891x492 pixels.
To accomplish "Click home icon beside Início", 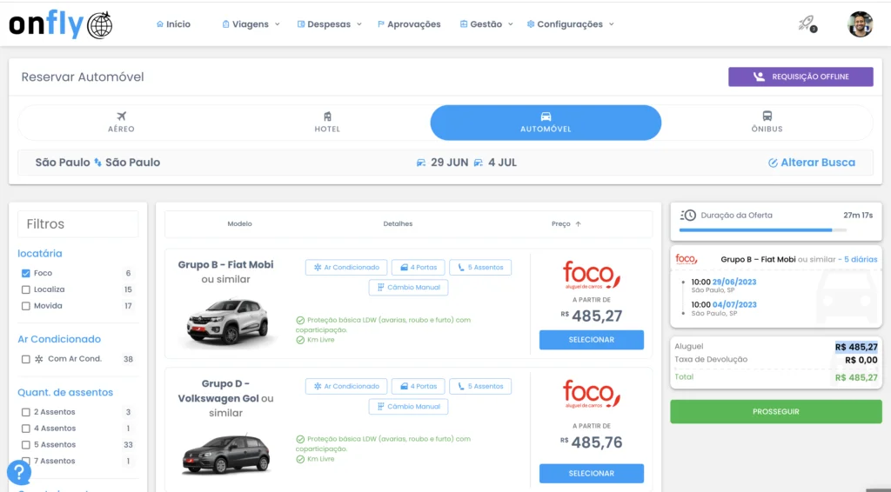I will click(x=160, y=24).
